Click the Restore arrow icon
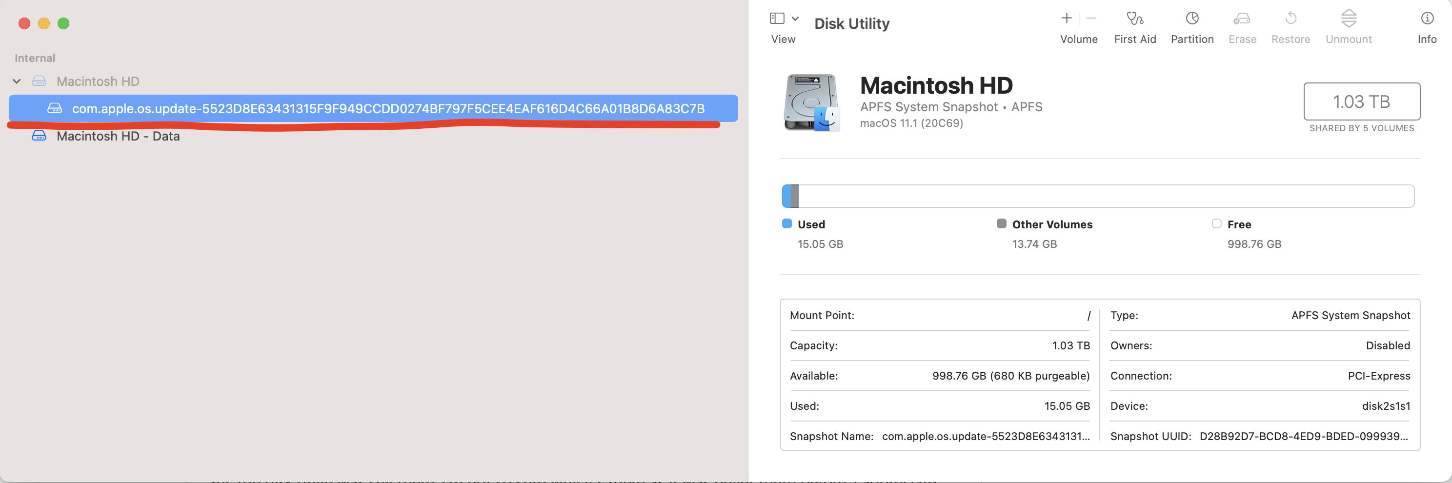 point(1290,19)
